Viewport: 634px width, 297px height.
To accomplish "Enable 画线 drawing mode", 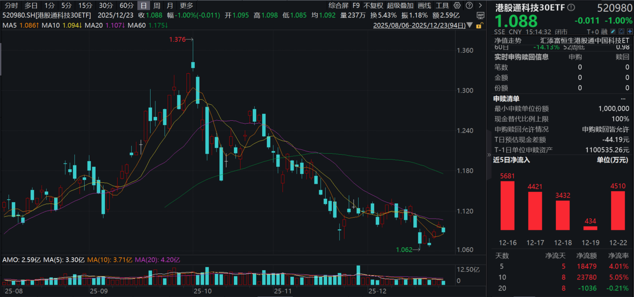I will point(425,6).
